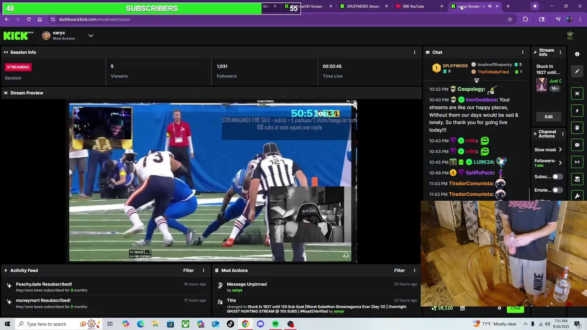This screenshot has height=330, width=587.
Task: Expand Followers-only chat options
Action: 560,163
